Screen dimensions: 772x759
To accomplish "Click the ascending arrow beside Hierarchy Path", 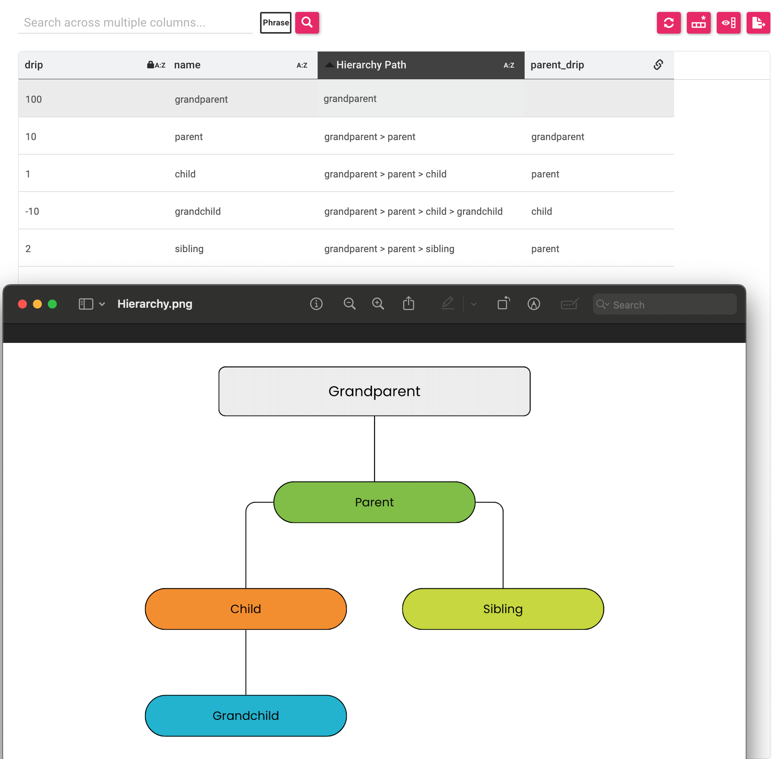I will pyautogui.click(x=329, y=65).
